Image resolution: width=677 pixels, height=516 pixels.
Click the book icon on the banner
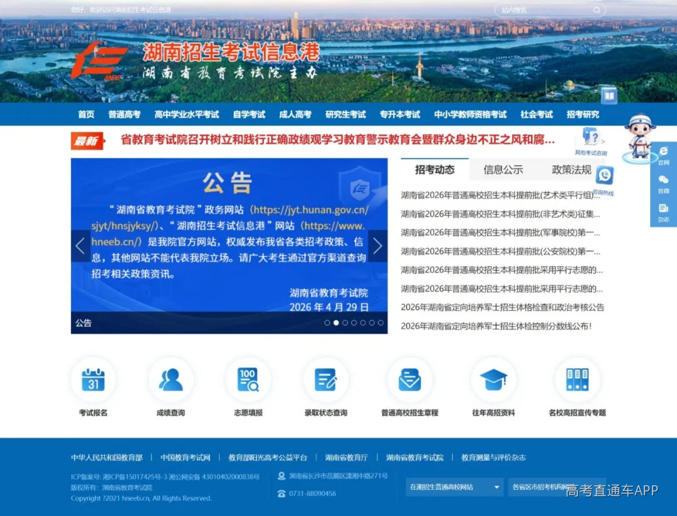click(609, 95)
